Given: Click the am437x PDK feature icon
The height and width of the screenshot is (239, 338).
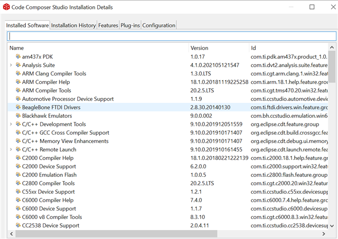Looking at the screenshot, I should point(18,56).
